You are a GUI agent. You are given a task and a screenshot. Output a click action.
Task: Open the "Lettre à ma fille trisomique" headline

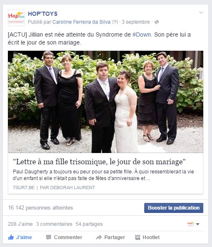[x=99, y=162]
